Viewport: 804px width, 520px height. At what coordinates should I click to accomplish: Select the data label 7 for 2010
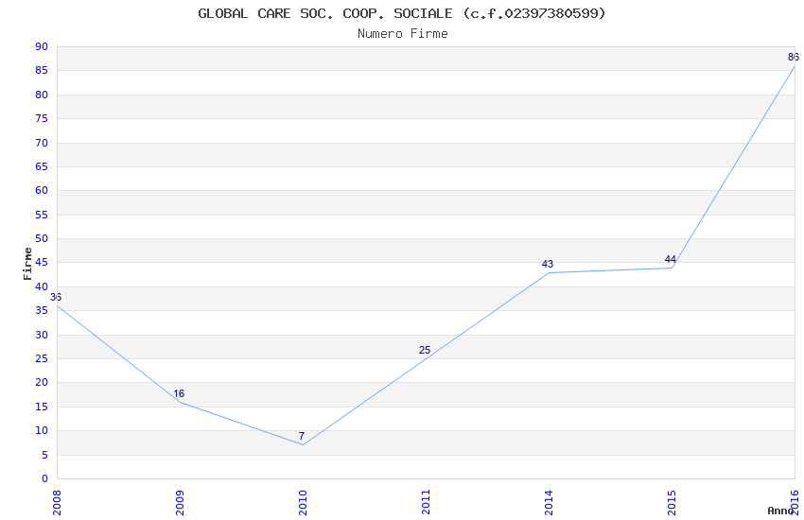(x=302, y=436)
